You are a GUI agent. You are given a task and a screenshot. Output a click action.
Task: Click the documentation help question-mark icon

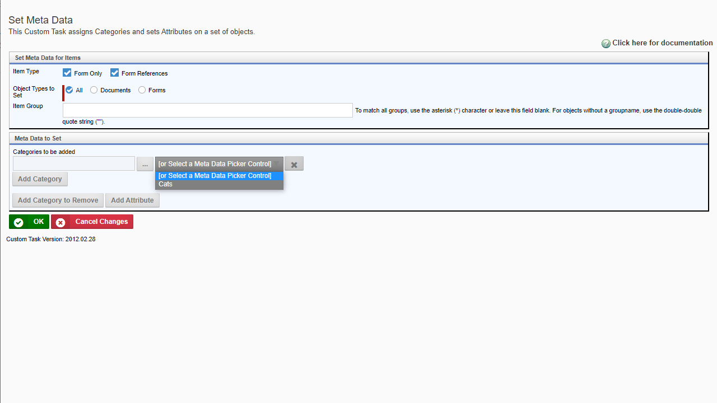point(606,44)
